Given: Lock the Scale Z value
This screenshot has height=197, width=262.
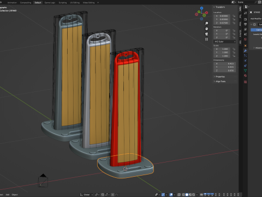Looking at the screenshot, I should (234, 56).
